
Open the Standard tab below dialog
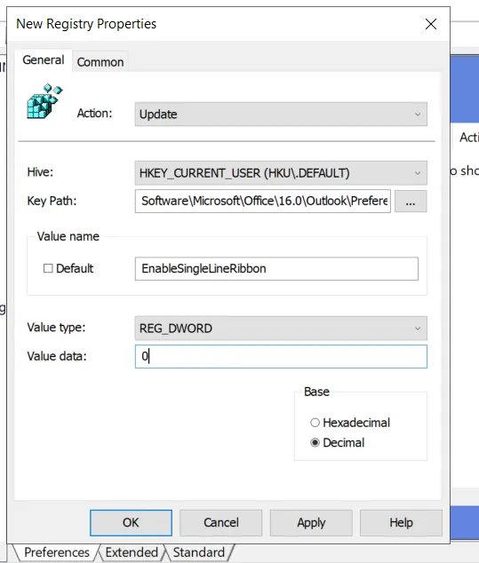(x=199, y=552)
